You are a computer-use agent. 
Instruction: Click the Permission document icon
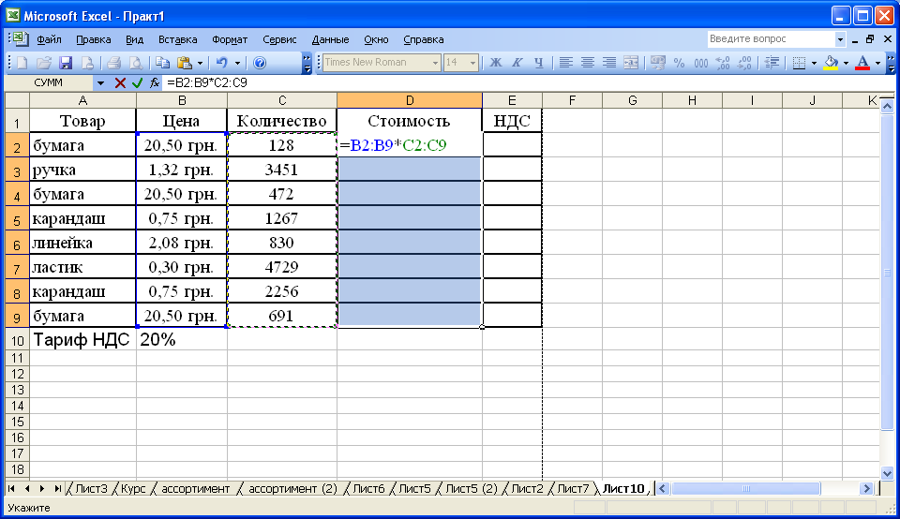click(87, 63)
